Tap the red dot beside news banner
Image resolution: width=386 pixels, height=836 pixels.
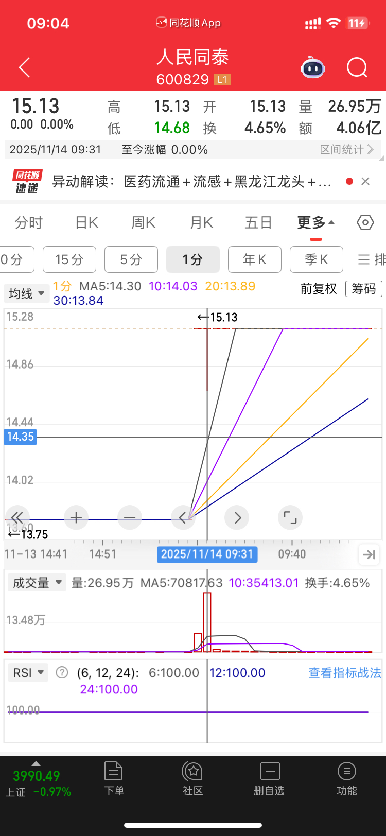[349, 181]
